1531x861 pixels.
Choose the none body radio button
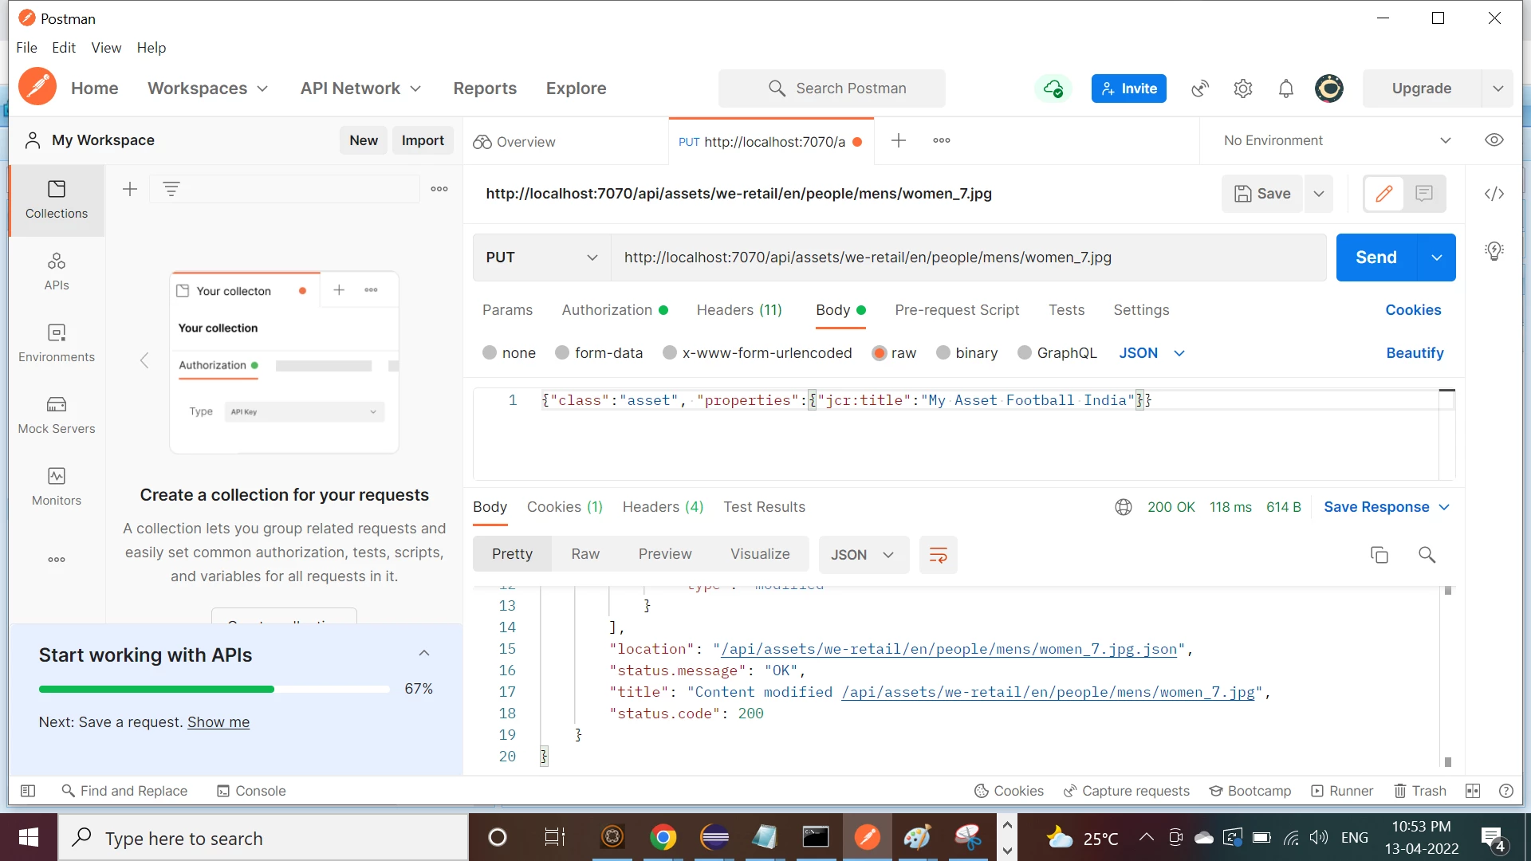click(490, 353)
